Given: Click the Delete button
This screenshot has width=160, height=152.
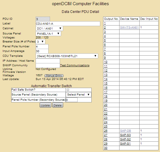Looking at the screenshot, I should pos(58,105).
